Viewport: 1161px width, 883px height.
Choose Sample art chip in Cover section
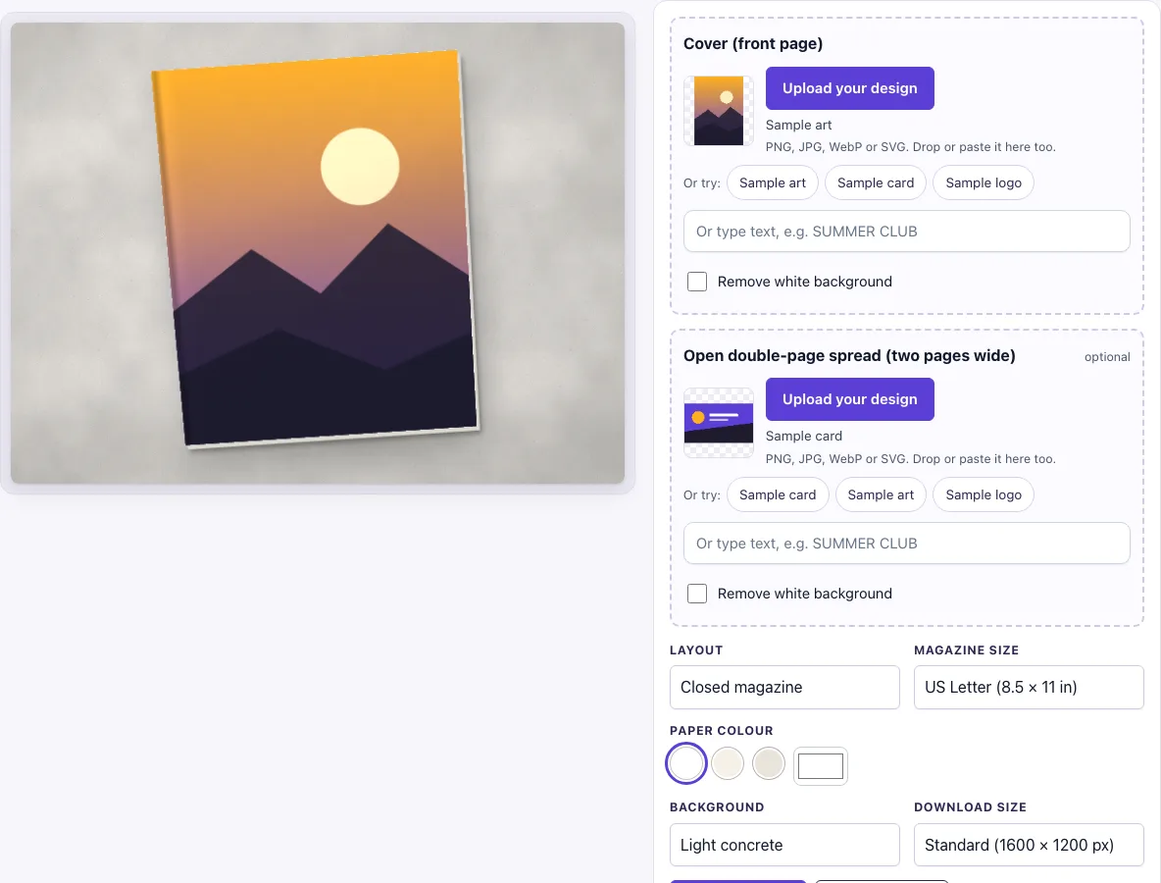tap(773, 182)
